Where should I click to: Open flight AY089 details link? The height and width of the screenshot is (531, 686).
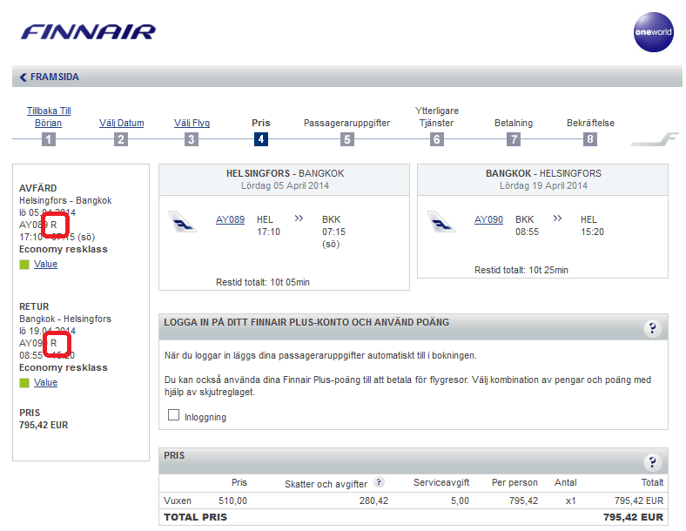(230, 219)
